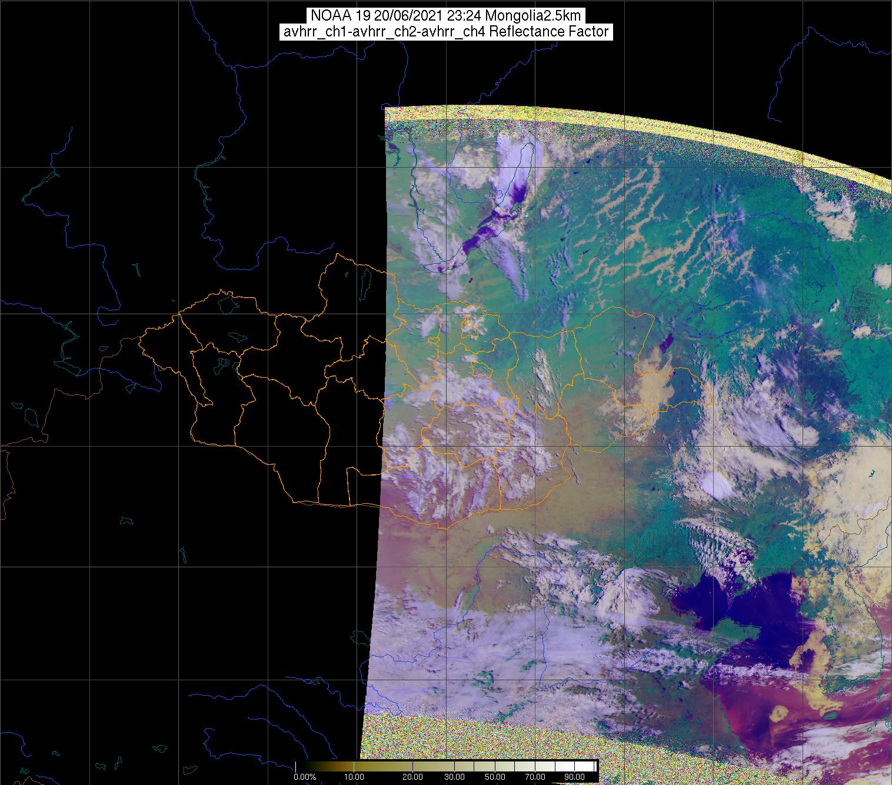Click the "NOAA 19 20/06/2021 23:24 Mongolia2.5km" title line

coord(445,16)
